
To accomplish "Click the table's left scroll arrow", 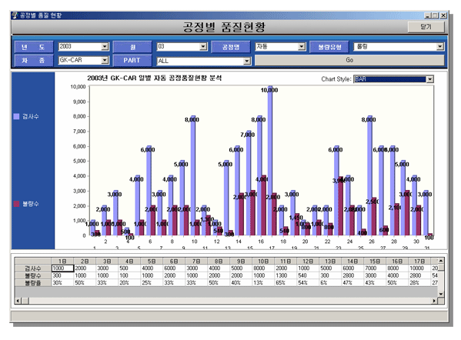I will click(x=18, y=301).
